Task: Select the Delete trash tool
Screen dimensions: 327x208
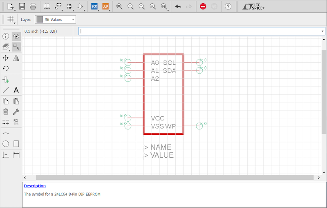Action: [6, 112]
